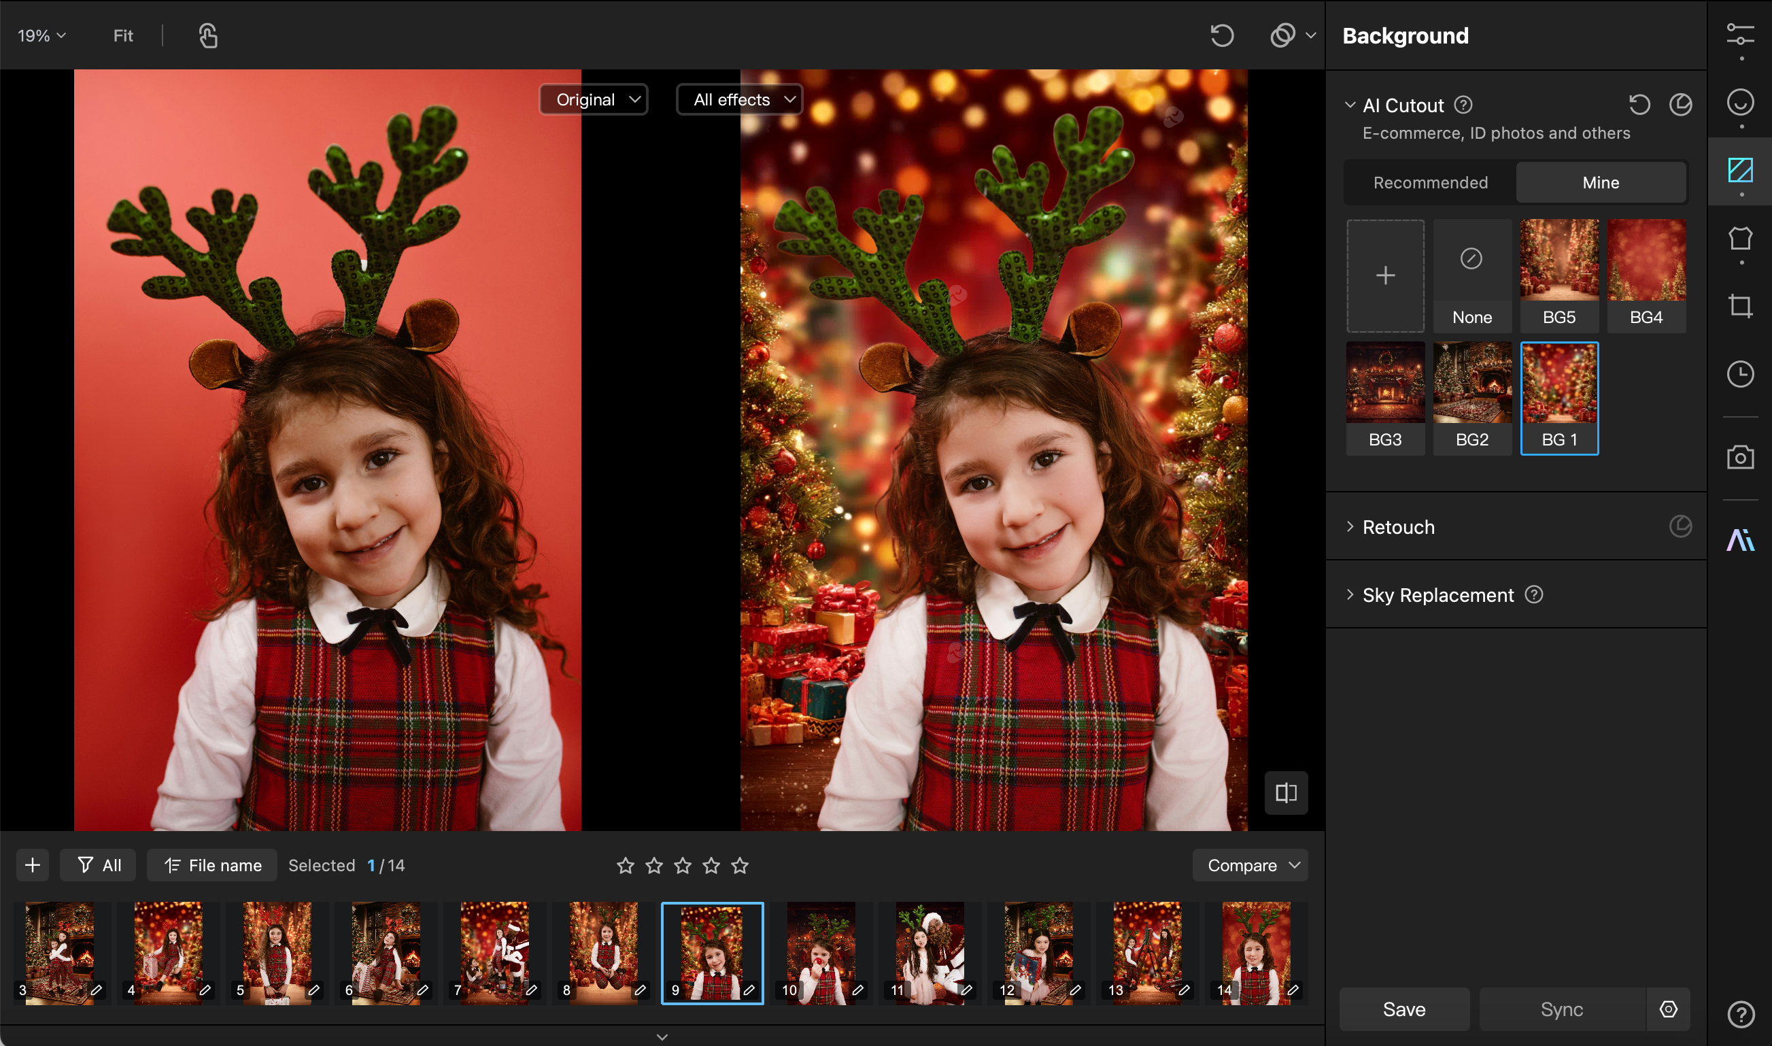Expand the Sky Replacement section

coord(1437,595)
